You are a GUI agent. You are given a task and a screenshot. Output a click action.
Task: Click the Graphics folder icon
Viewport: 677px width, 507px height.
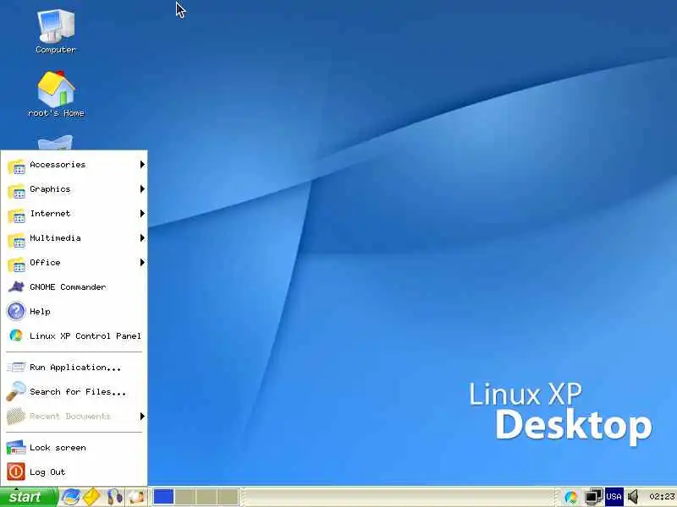(17, 190)
